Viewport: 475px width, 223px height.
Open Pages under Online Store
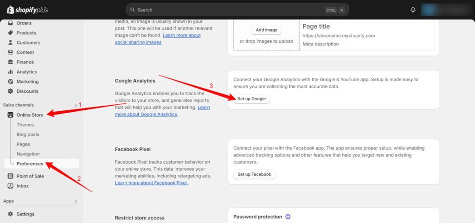23,144
